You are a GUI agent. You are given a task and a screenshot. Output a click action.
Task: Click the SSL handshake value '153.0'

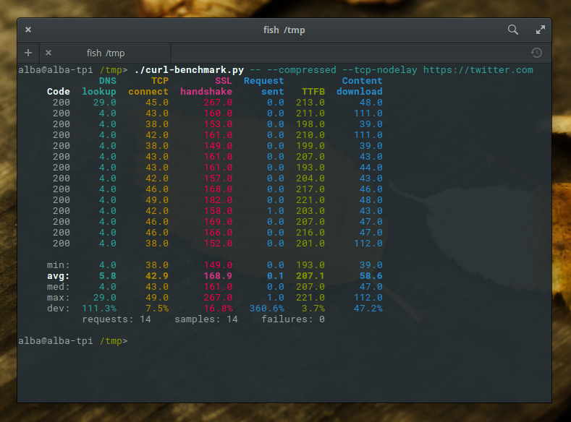[x=218, y=124]
